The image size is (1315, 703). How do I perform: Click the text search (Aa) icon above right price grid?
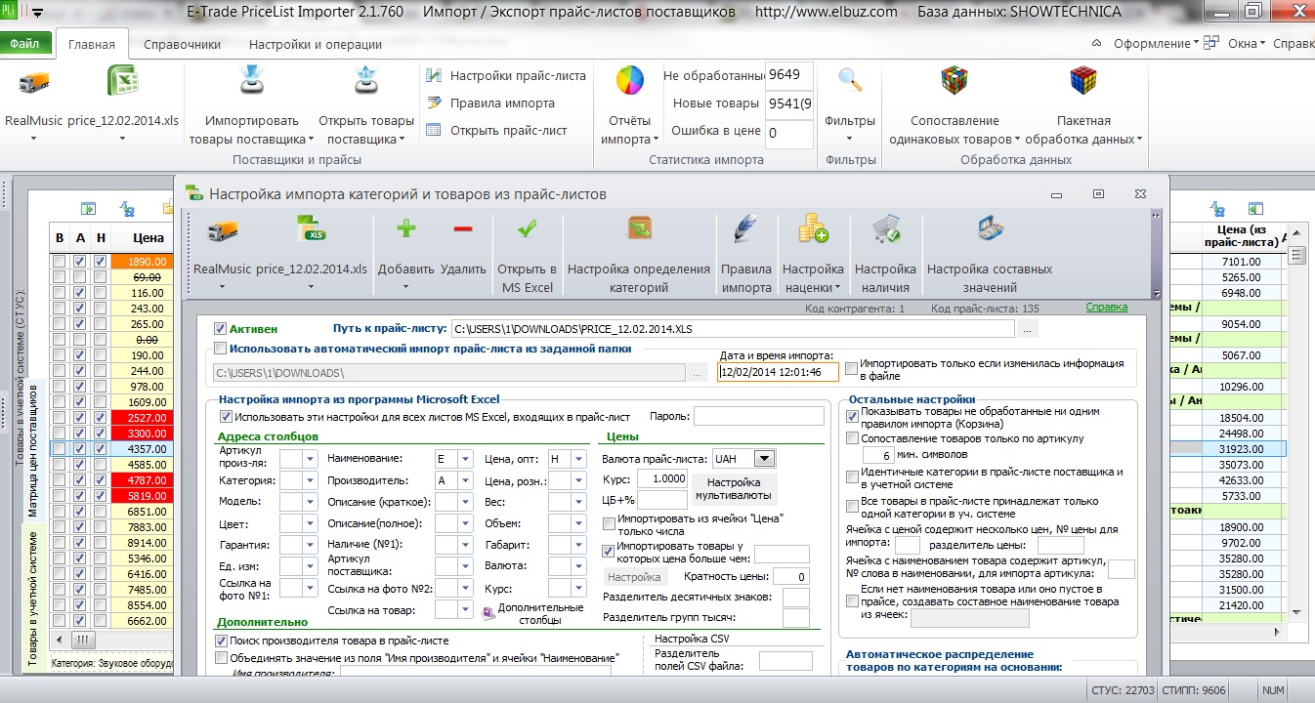(x=1217, y=208)
